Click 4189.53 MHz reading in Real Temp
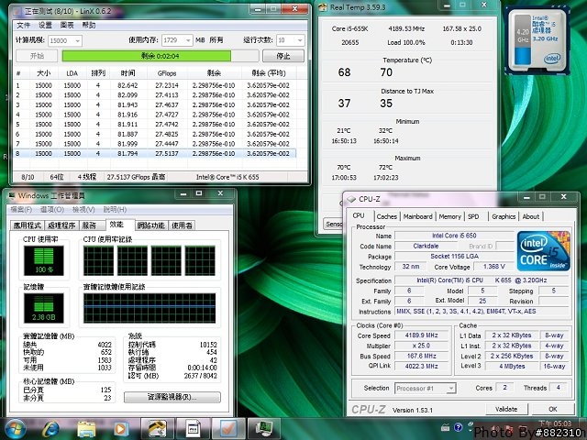The width and height of the screenshot is (587, 440). pos(406,28)
